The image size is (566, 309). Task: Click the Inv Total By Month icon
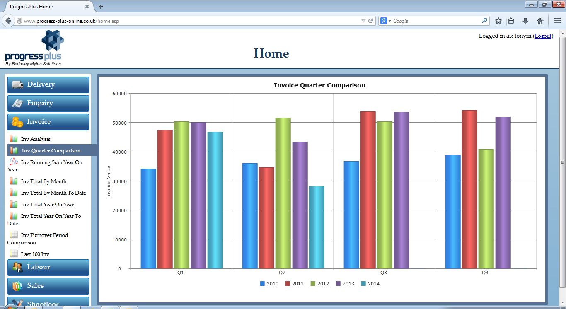(x=14, y=181)
